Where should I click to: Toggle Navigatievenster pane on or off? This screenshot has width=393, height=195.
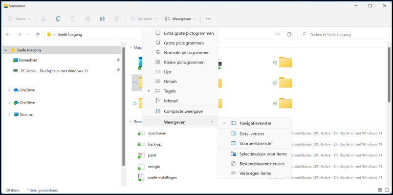[254, 123]
